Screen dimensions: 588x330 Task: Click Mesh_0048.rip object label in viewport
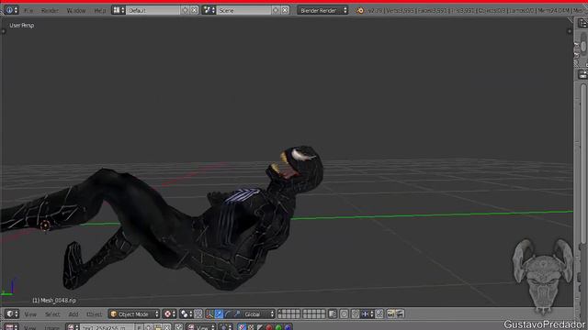pyautogui.click(x=54, y=300)
